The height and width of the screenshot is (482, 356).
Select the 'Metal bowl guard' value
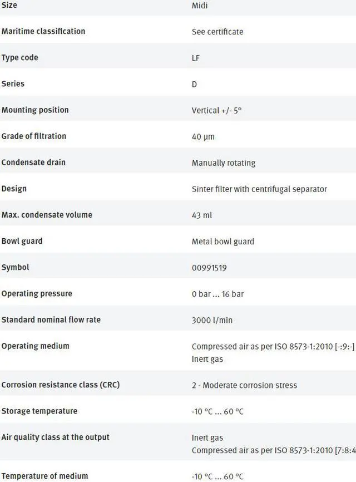pyautogui.click(x=223, y=242)
